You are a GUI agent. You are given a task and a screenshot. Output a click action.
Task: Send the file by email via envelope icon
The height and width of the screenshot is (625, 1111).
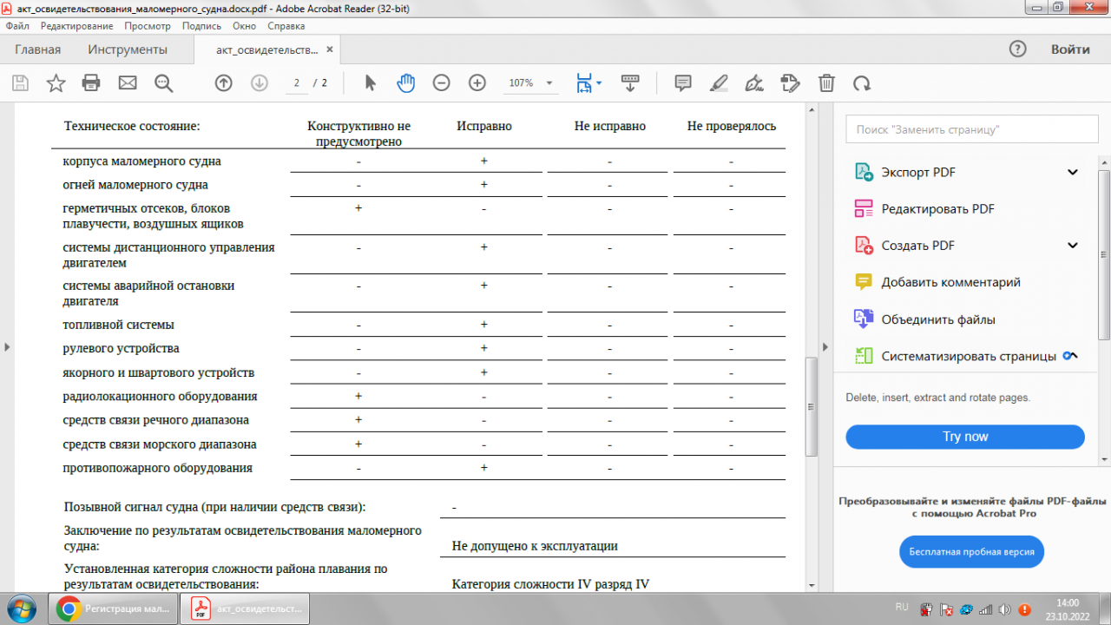(x=128, y=83)
